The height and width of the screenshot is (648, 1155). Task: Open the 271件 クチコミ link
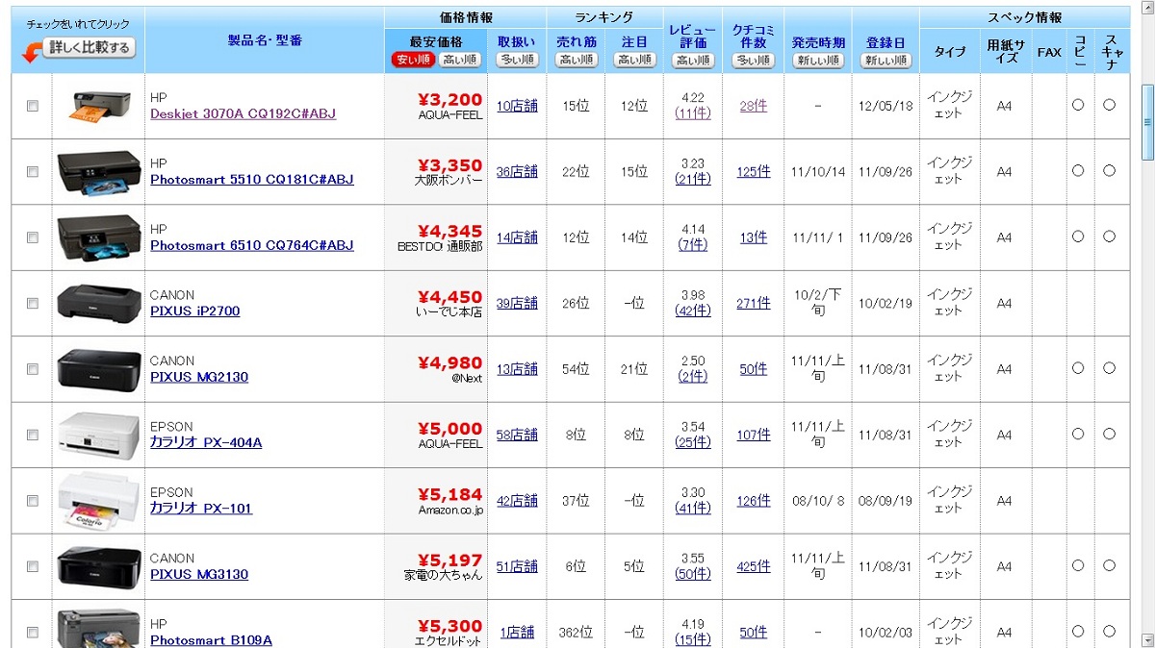(x=754, y=303)
